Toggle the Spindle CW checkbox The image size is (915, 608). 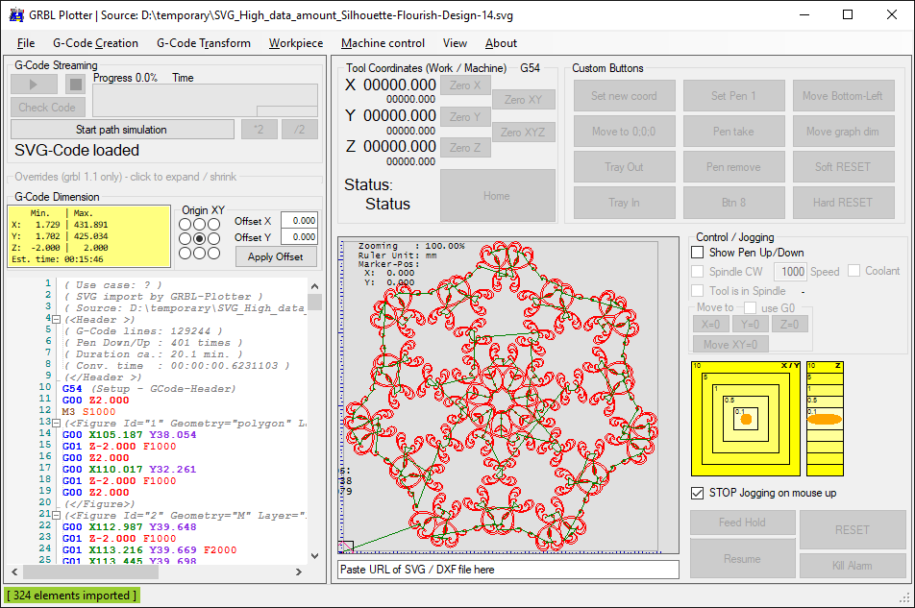pyautogui.click(x=698, y=272)
